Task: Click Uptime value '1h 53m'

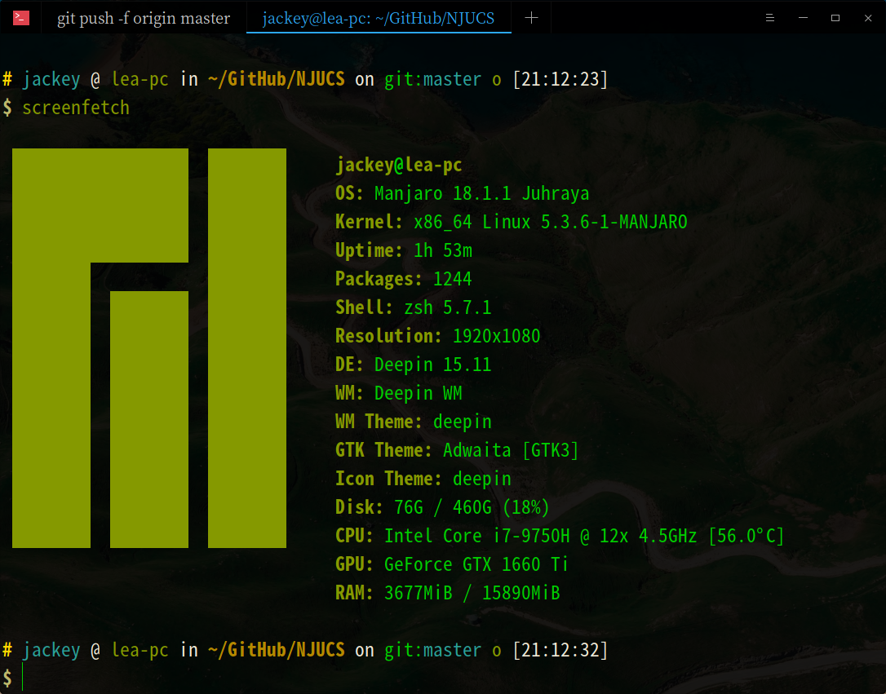Action: tap(443, 250)
